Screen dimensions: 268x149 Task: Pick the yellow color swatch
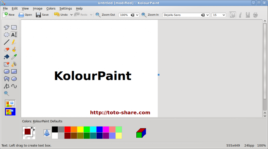80,129
